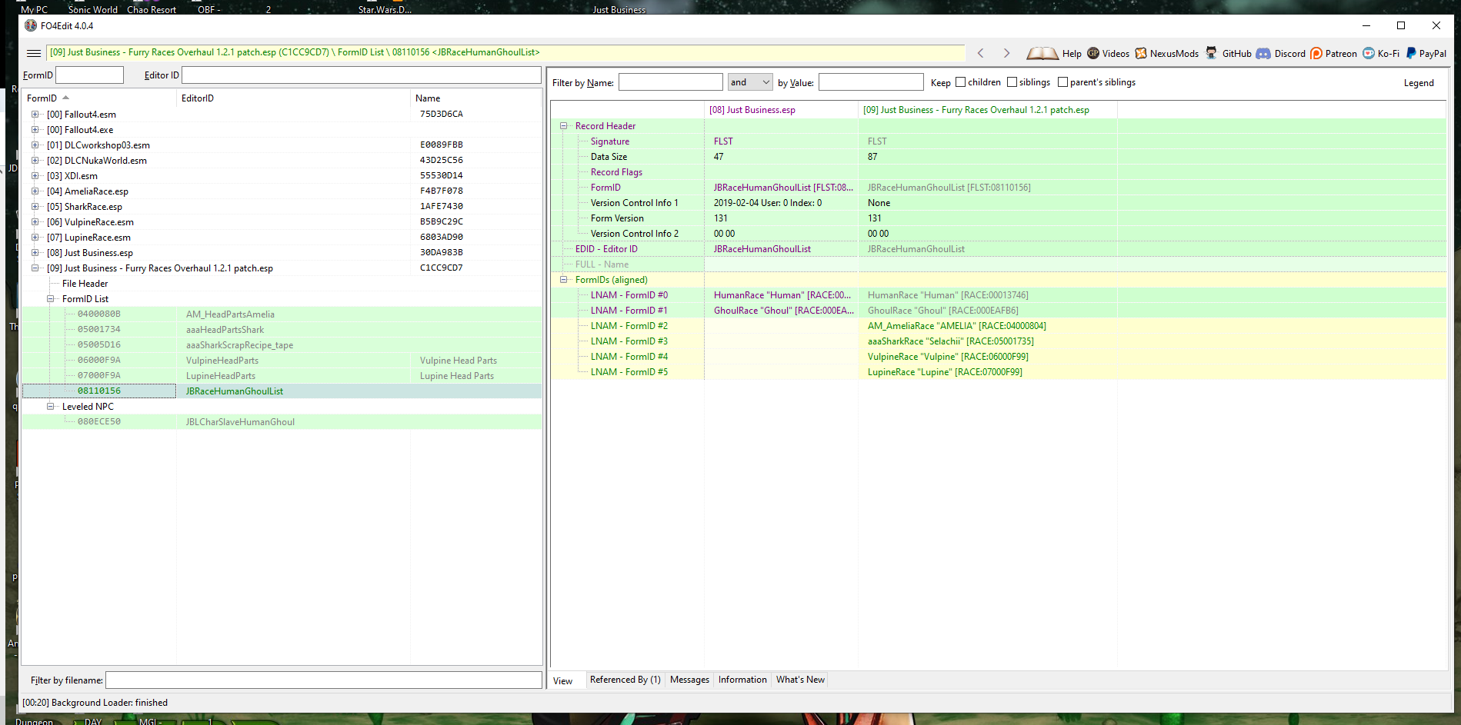Sort by the Name column header

click(x=476, y=98)
